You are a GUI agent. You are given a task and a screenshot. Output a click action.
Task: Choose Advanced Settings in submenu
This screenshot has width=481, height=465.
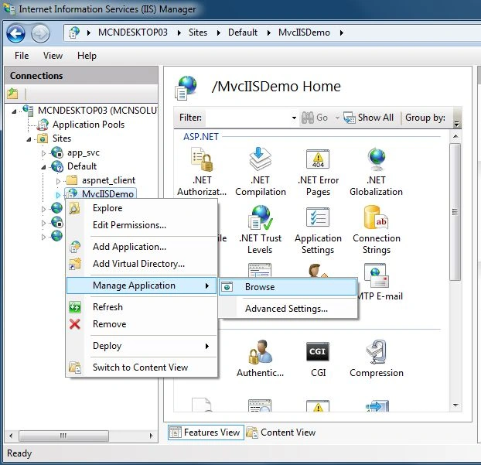coord(286,309)
